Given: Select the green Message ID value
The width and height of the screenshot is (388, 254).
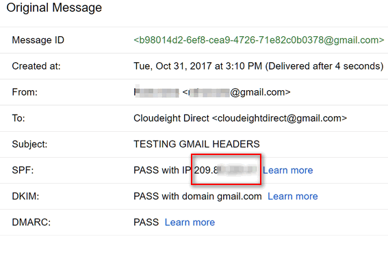Looking at the screenshot, I should (259, 40).
